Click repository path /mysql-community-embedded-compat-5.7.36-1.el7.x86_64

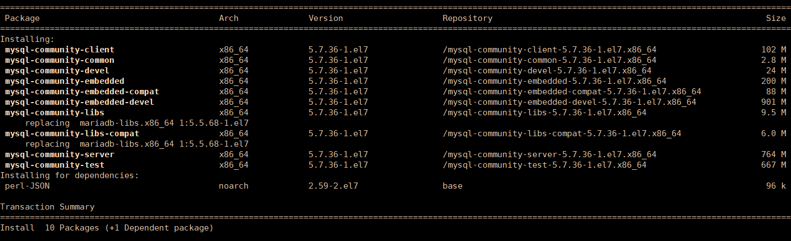[x=572, y=92]
